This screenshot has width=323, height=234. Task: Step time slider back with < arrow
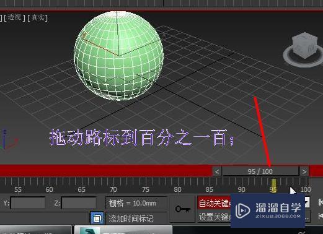pos(216,171)
